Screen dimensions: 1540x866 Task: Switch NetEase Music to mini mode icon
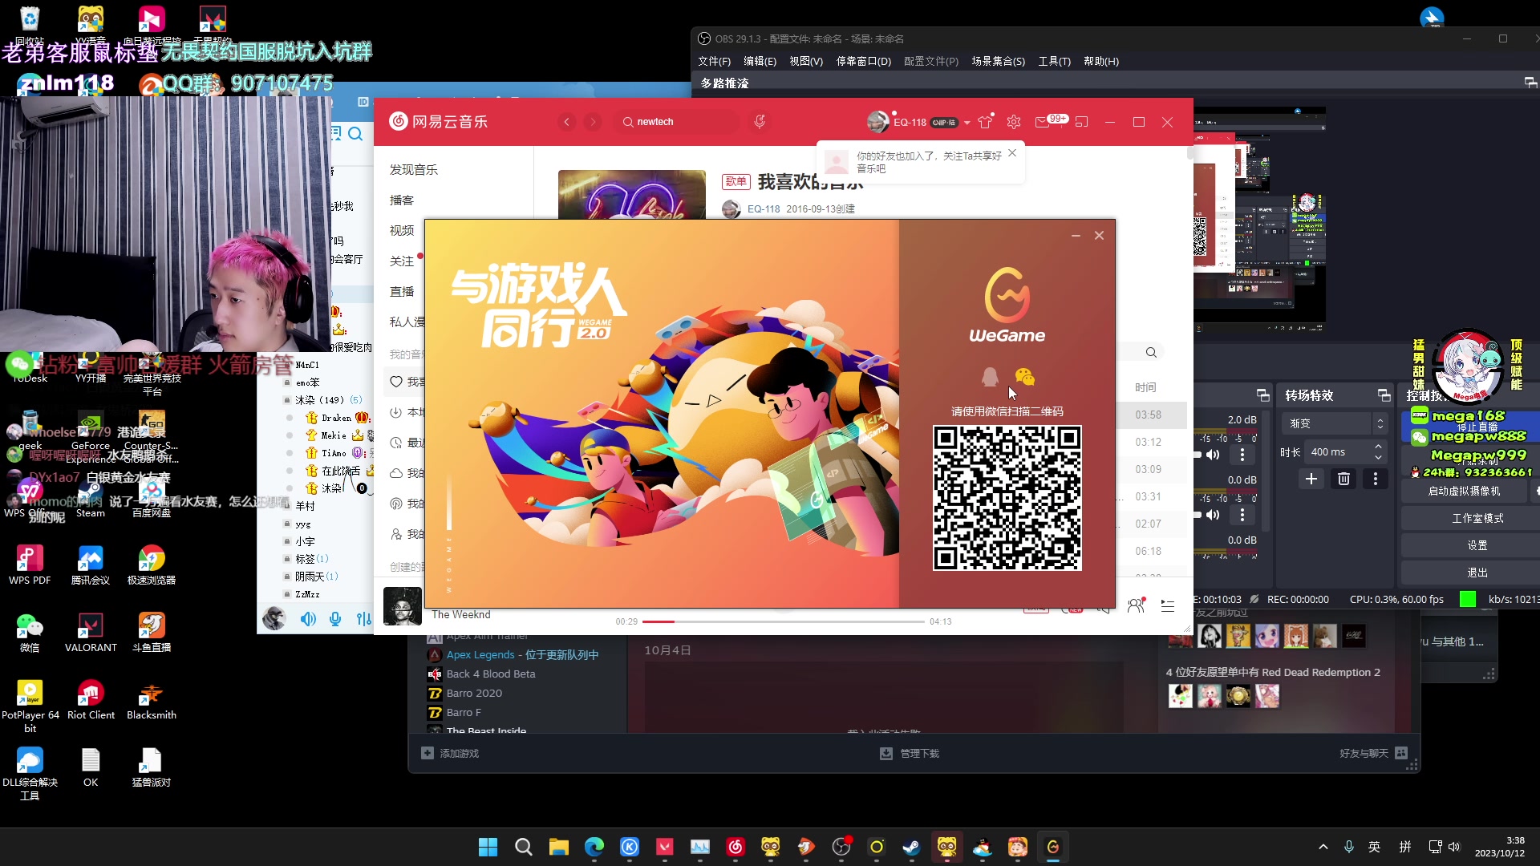pyautogui.click(x=1082, y=122)
